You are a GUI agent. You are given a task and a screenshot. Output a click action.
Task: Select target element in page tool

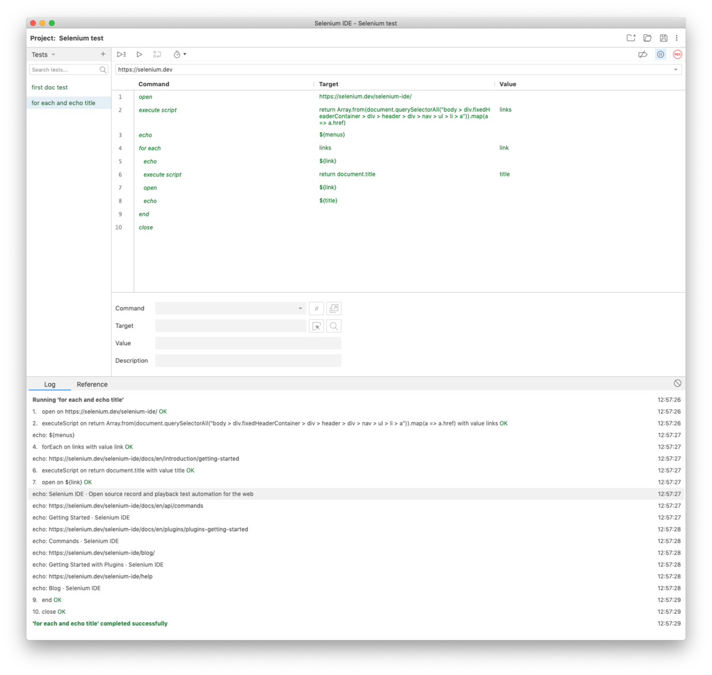(316, 325)
